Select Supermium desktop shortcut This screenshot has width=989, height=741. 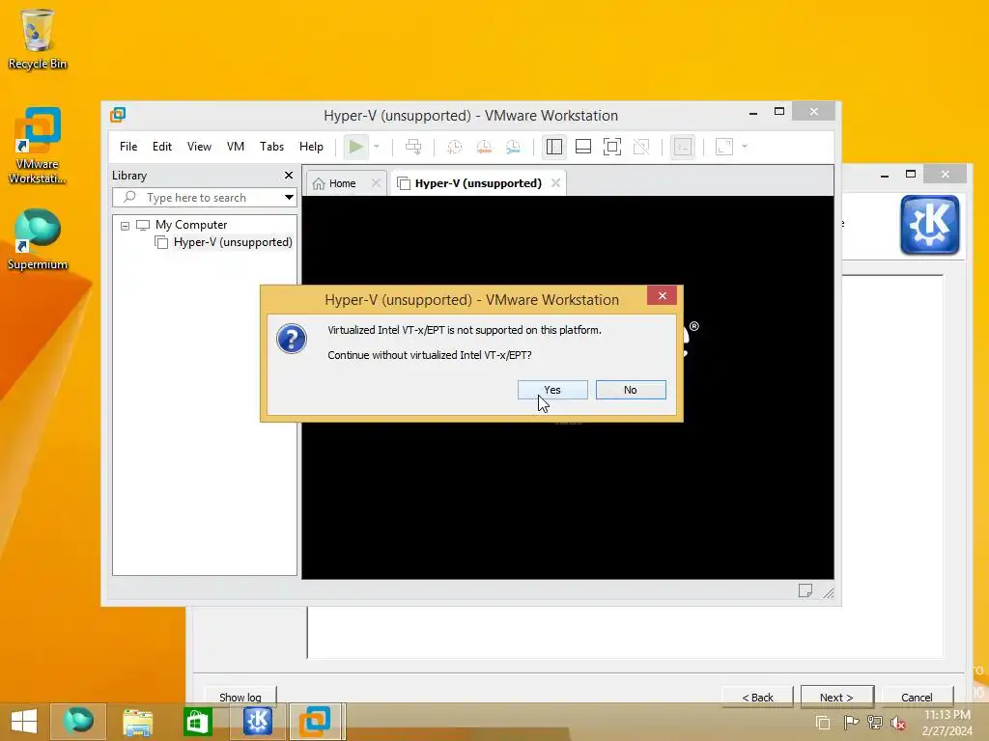click(38, 240)
